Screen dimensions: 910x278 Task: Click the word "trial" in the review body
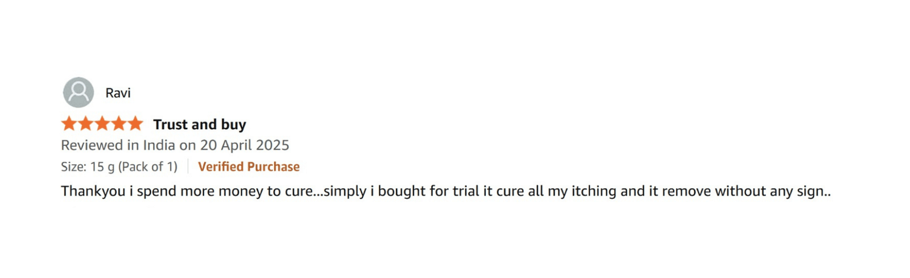(465, 191)
